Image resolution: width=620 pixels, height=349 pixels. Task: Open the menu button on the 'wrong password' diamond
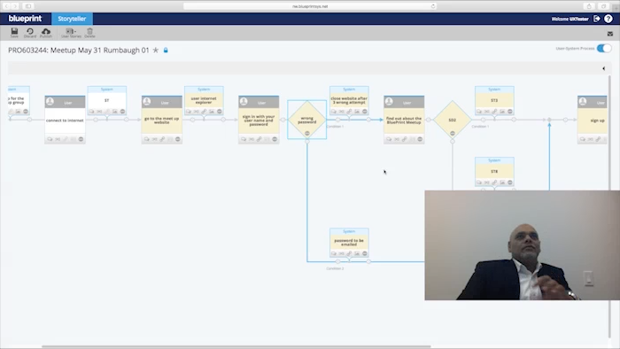[306, 133]
